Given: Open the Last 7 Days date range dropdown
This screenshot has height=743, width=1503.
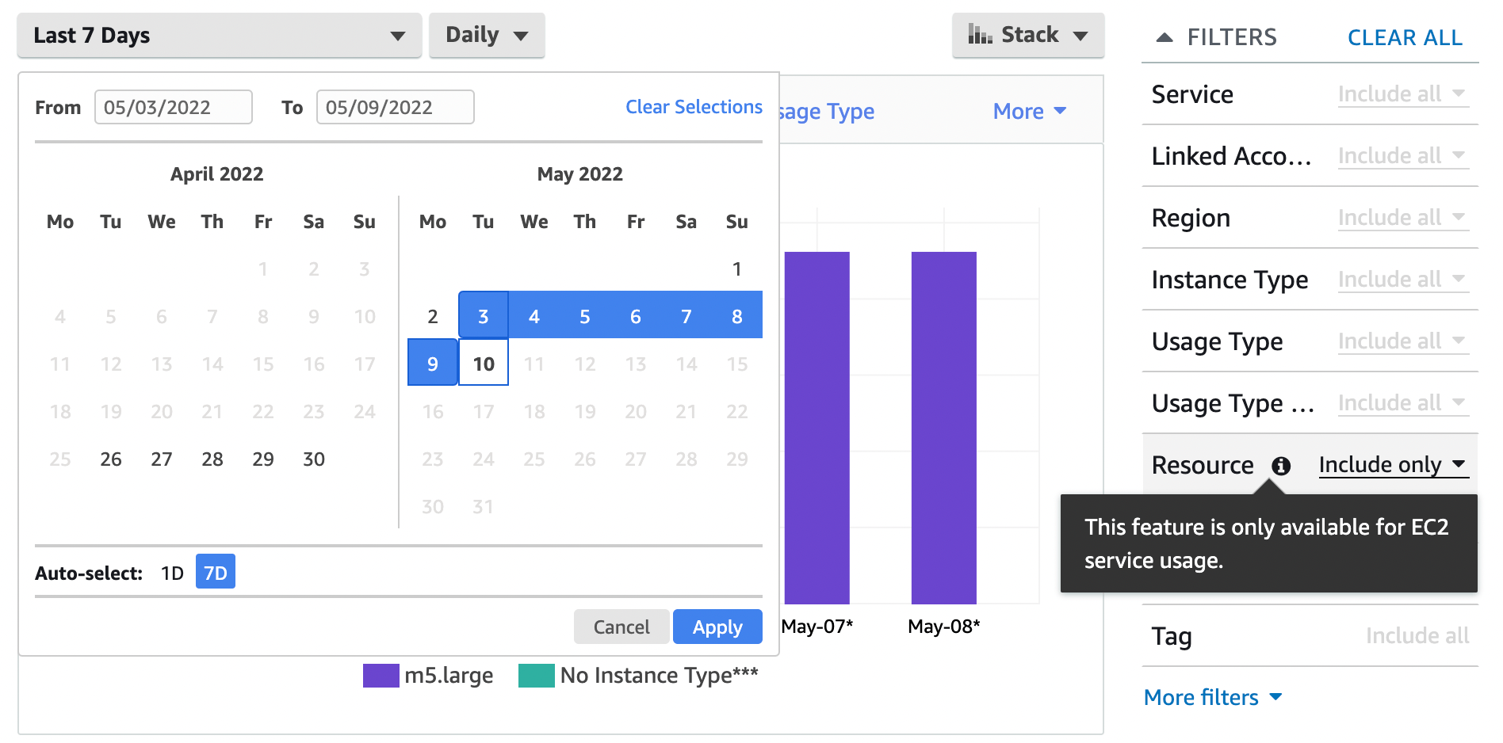Looking at the screenshot, I should coord(219,35).
